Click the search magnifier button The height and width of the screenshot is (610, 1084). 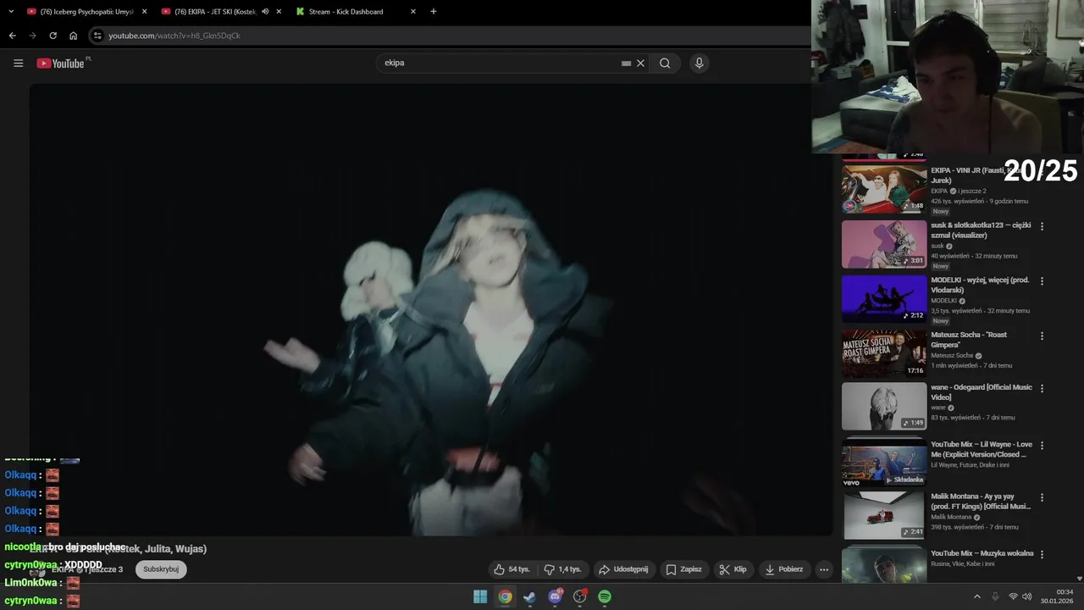(x=665, y=63)
